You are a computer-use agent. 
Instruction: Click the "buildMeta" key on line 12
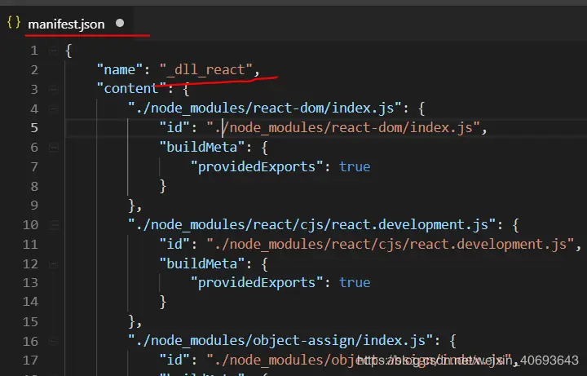click(x=202, y=263)
